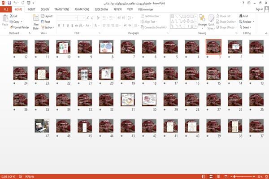Switch to the SLIDE SHOW tab

[x=101, y=9]
